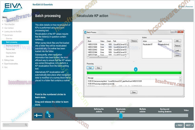Click the search magnifier icon
This screenshot has height=130, width=195.
26,125
